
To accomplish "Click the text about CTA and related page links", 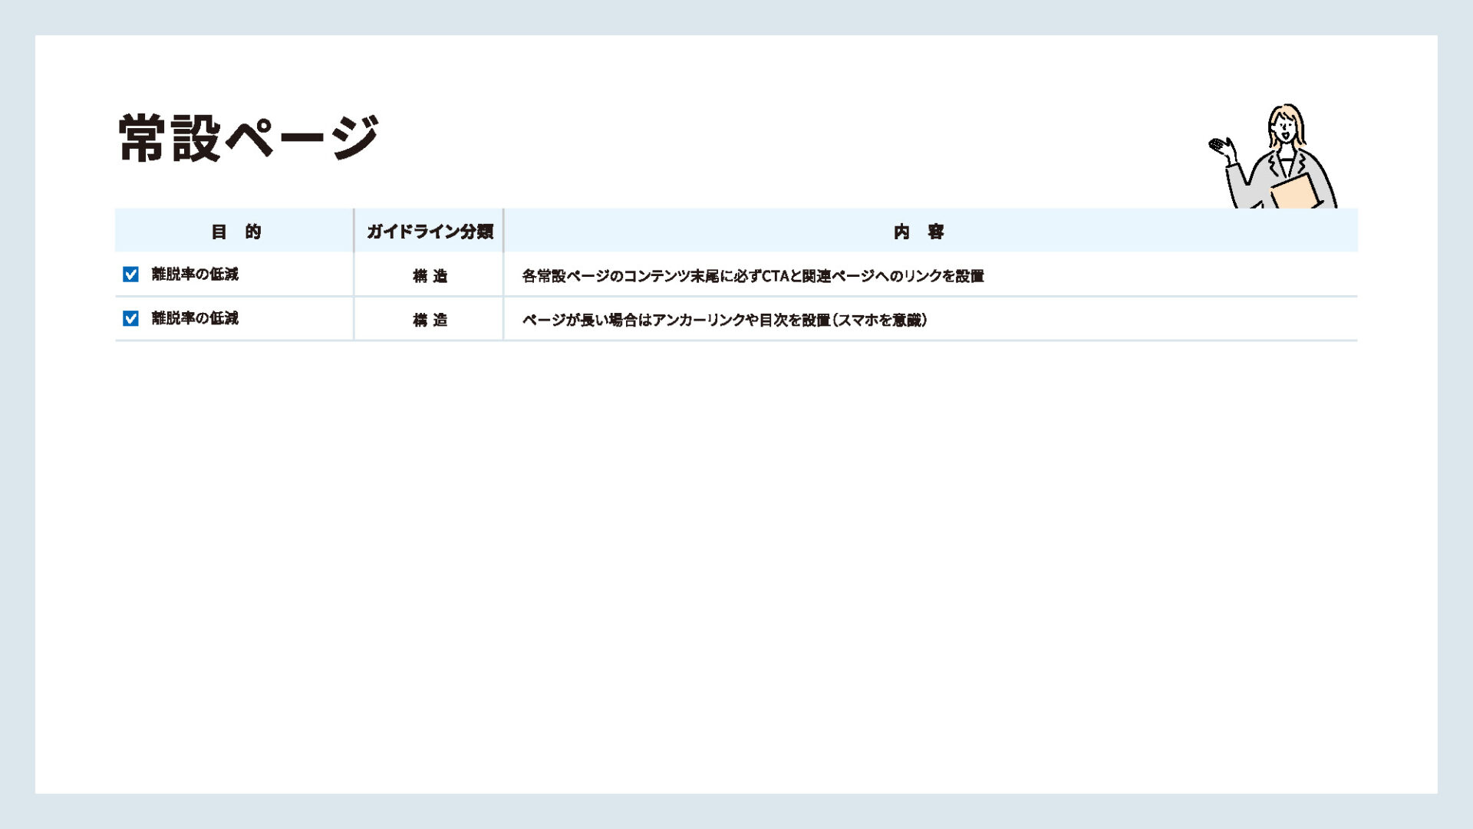I will pyautogui.click(x=752, y=276).
